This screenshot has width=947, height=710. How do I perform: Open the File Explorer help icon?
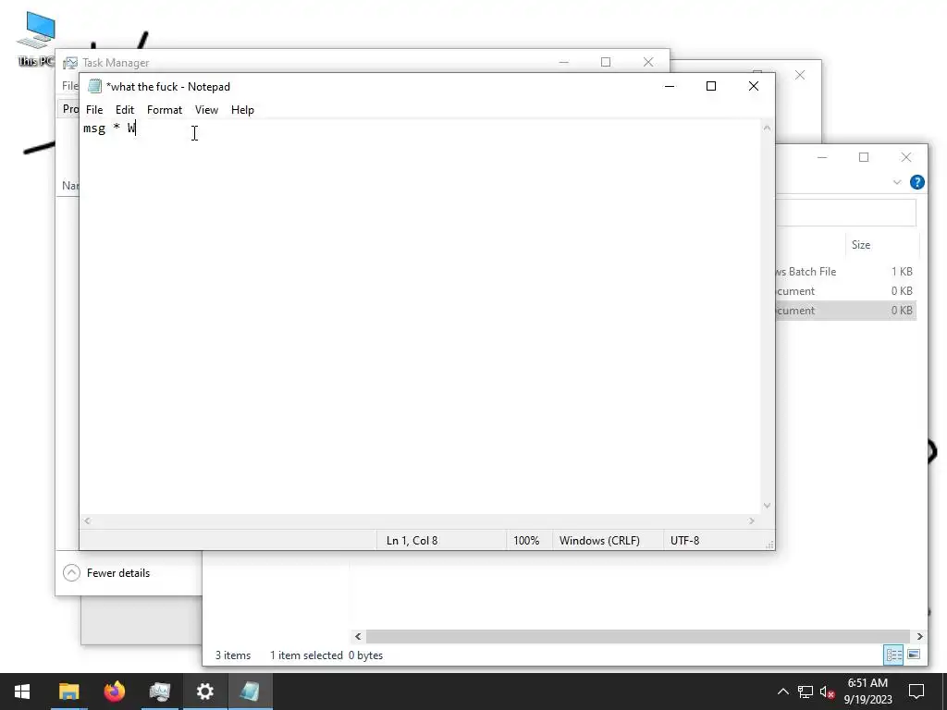916,182
